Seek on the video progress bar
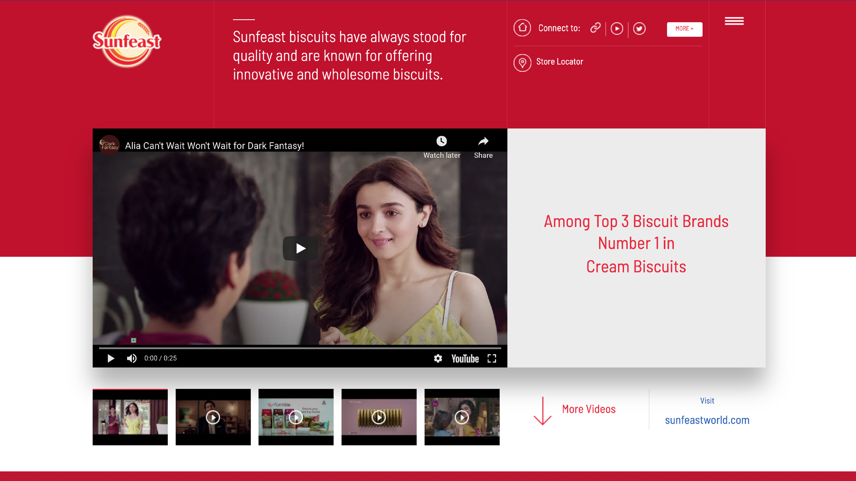The height and width of the screenshot is (481, 856). pyautogui.click(x=300, y=348)
